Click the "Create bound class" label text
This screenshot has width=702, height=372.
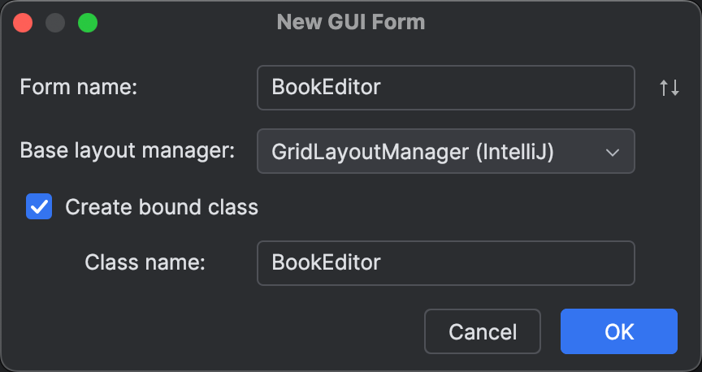point(161,207)
